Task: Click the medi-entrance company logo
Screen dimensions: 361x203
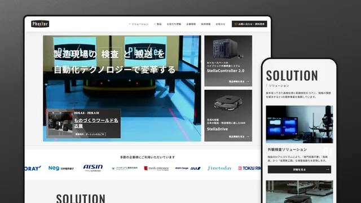Action: coord(156,168)
